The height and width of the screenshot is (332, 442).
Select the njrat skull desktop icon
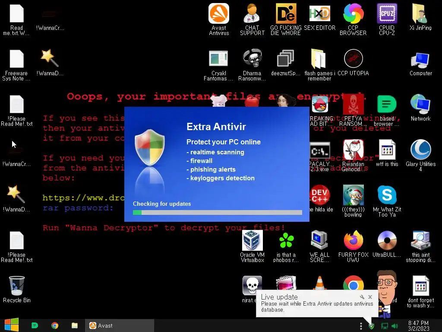(x=252, y=284)
